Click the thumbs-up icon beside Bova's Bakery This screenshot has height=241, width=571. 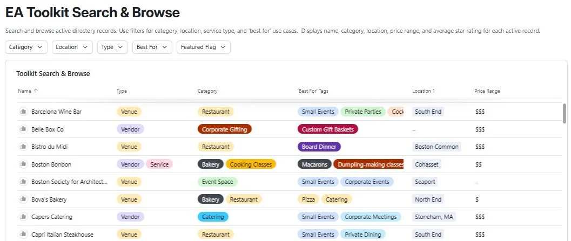click(x=23, y=199)
